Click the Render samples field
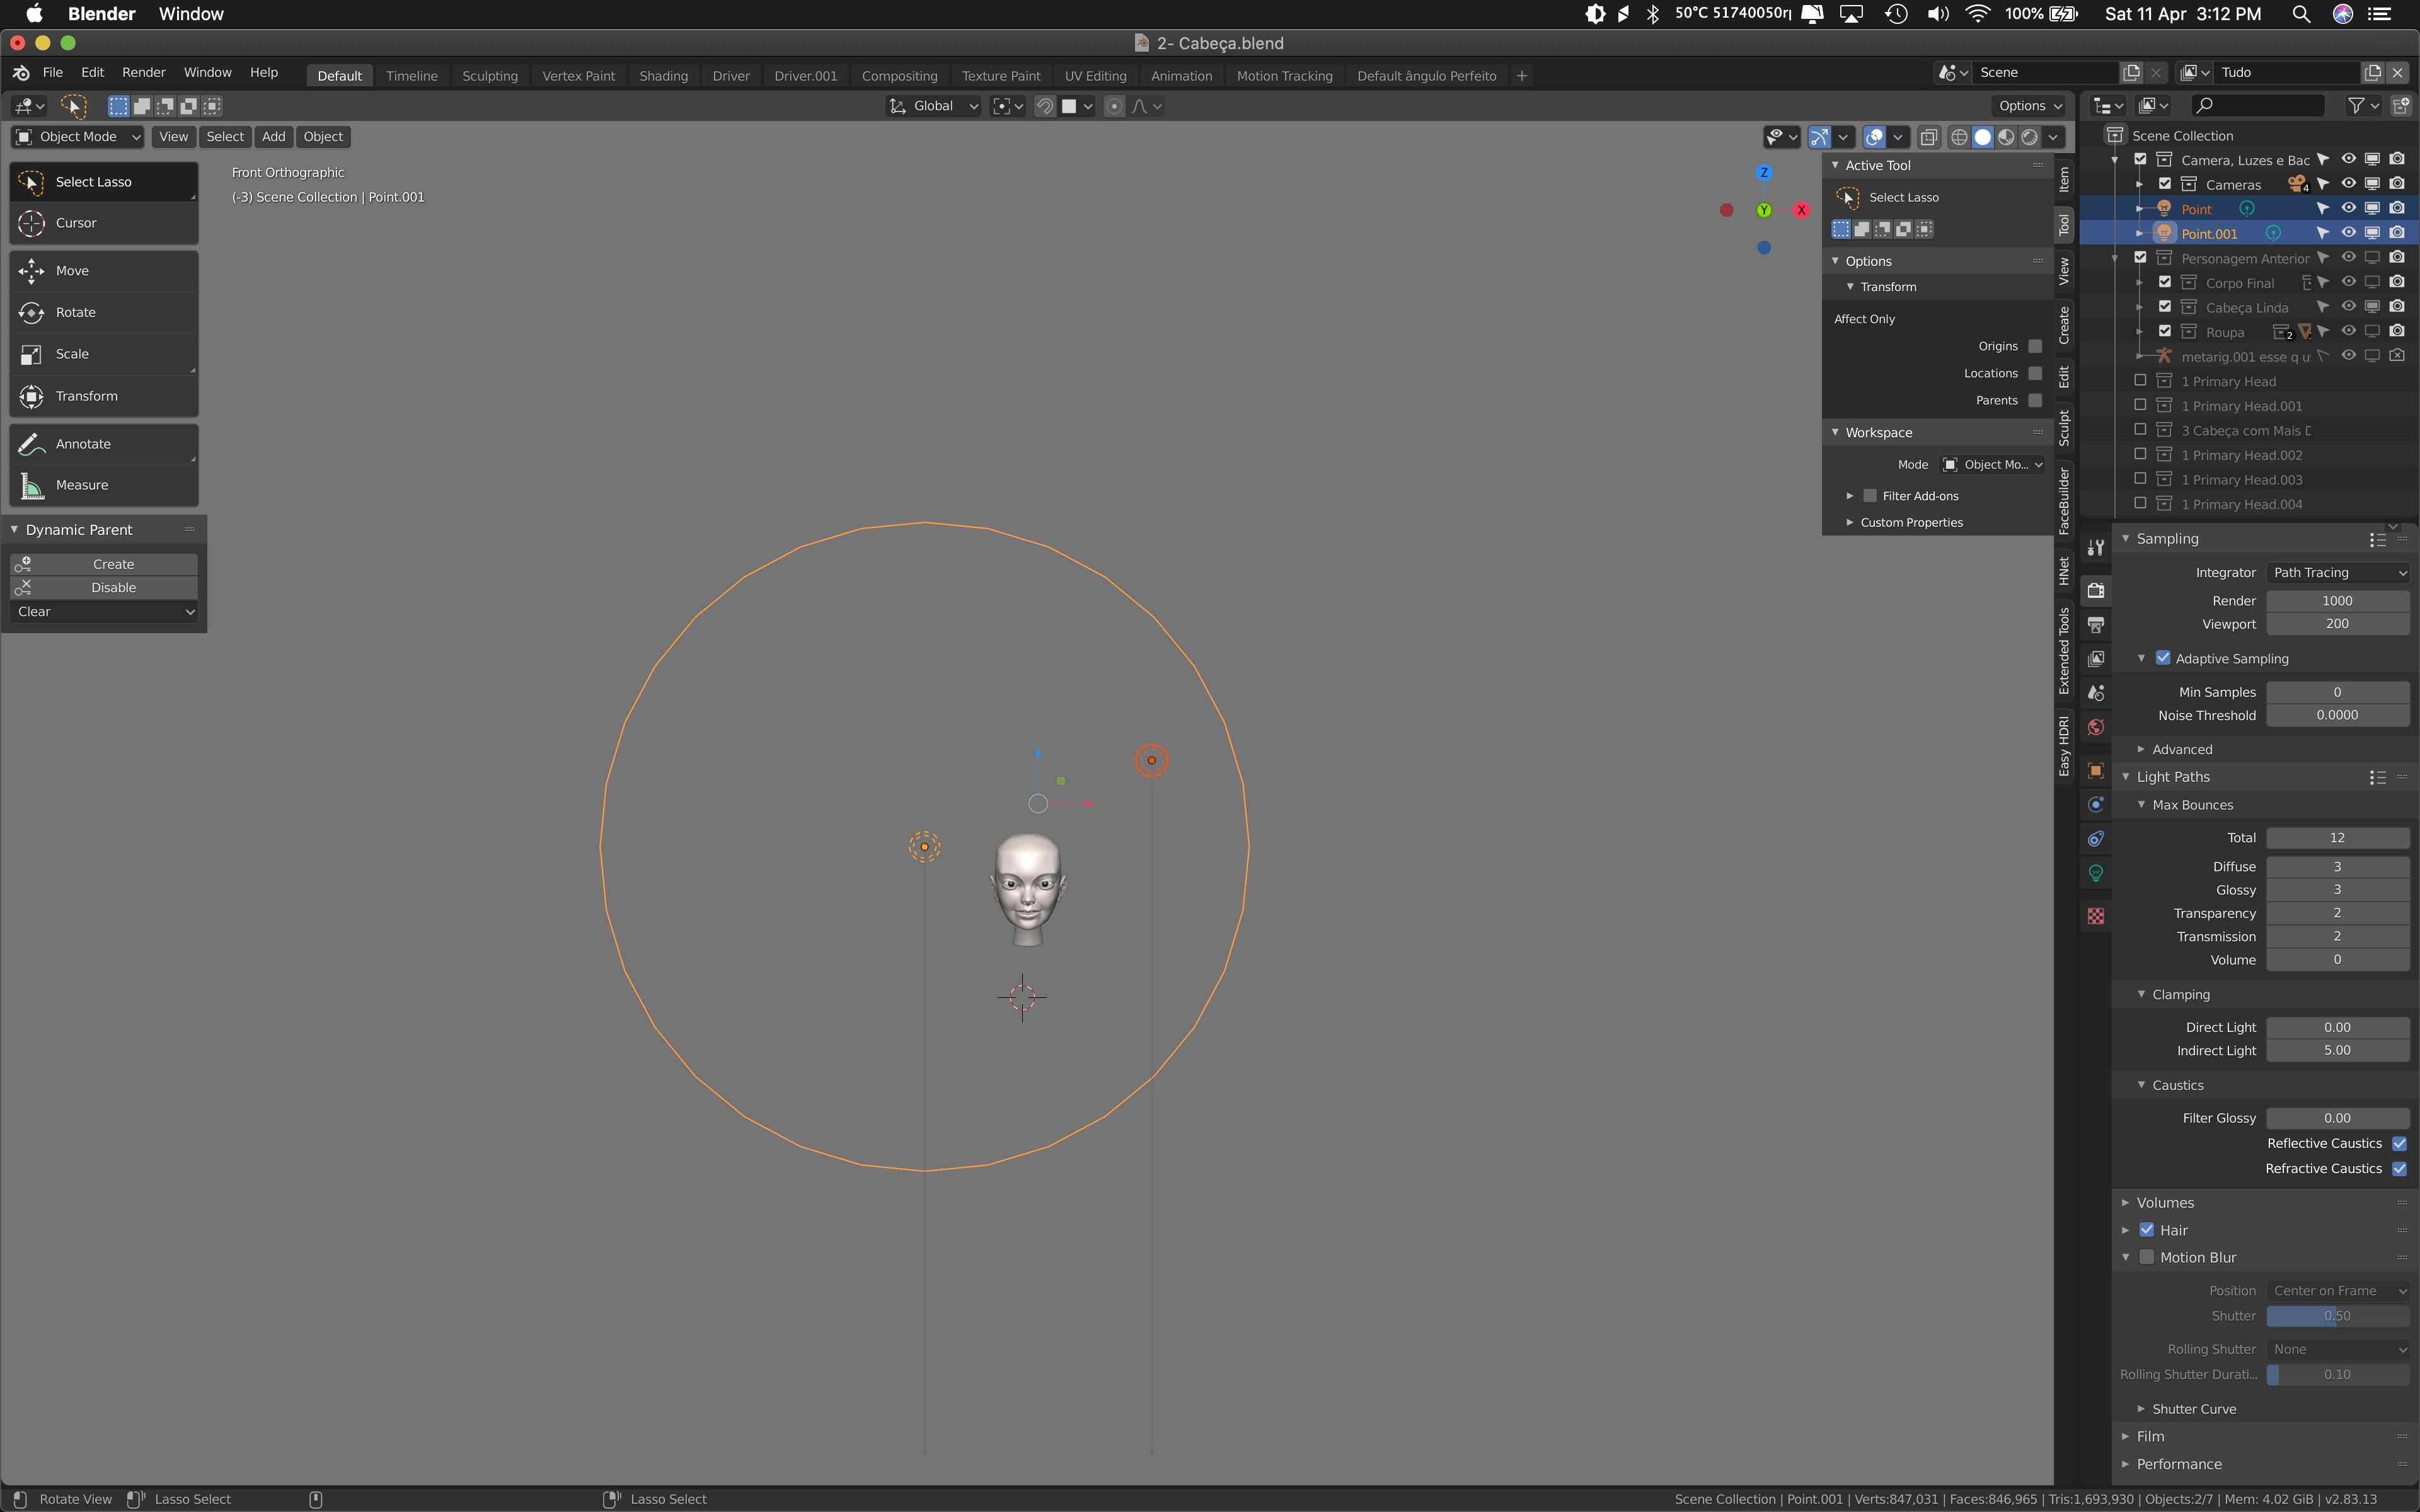 (x=2337, y=601)
